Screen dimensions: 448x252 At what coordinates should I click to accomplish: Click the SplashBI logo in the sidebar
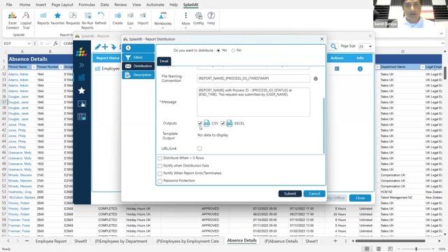click(81, 52)
